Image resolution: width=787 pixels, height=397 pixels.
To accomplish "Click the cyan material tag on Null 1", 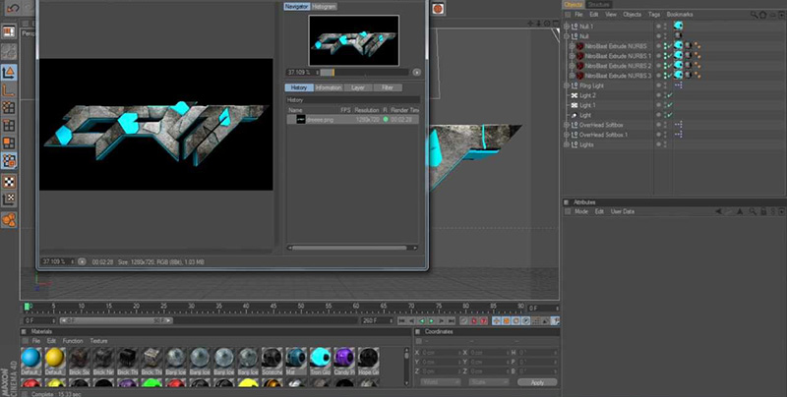I will click(x=678, y=26).
